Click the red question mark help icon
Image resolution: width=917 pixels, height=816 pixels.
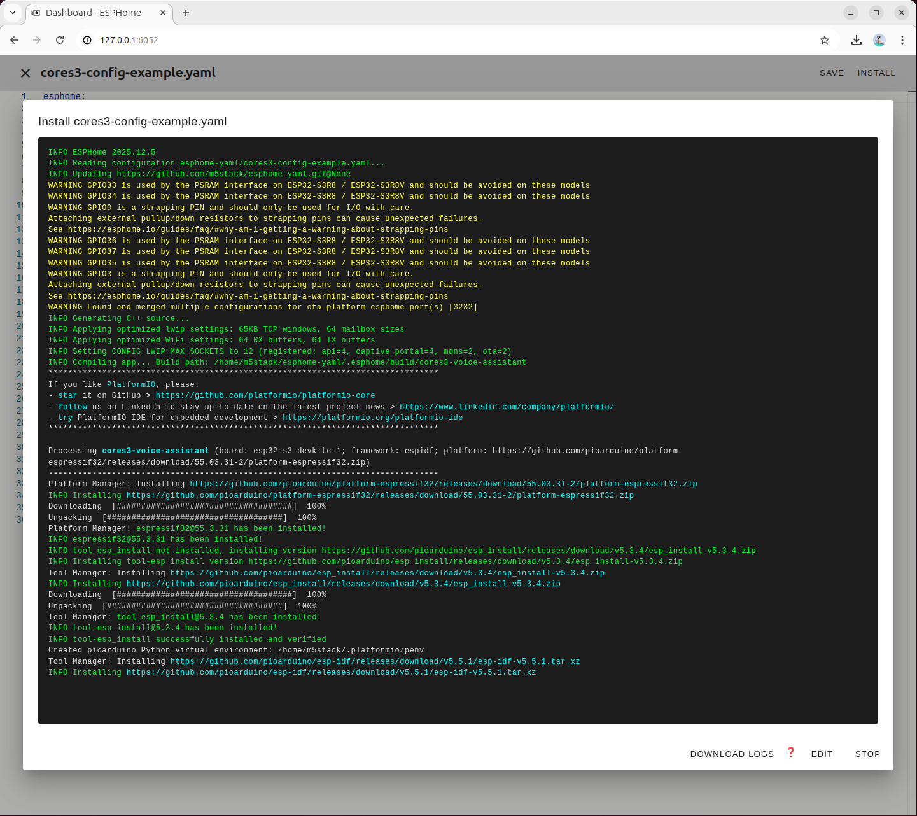coord(791,752)
